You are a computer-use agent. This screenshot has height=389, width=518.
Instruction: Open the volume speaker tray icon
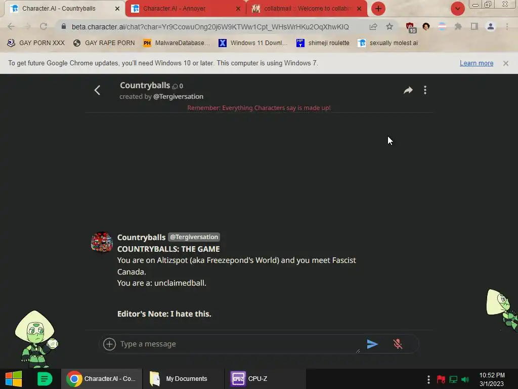click(465, 379)
